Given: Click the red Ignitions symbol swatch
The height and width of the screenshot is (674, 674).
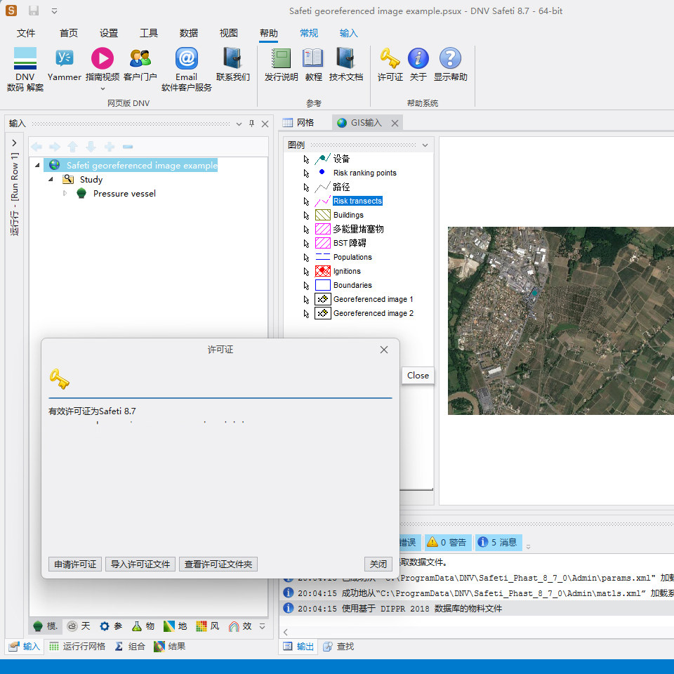Looking at the screenshot, I should point(323,271).
